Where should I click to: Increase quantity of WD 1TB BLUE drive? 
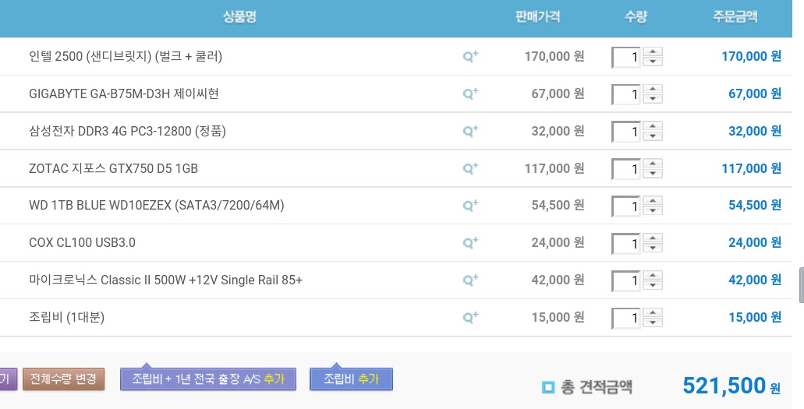tap(653, 200)
